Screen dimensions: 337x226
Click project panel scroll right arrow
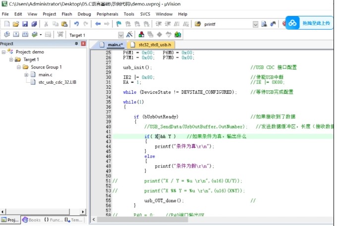click(x=83, y=212)
